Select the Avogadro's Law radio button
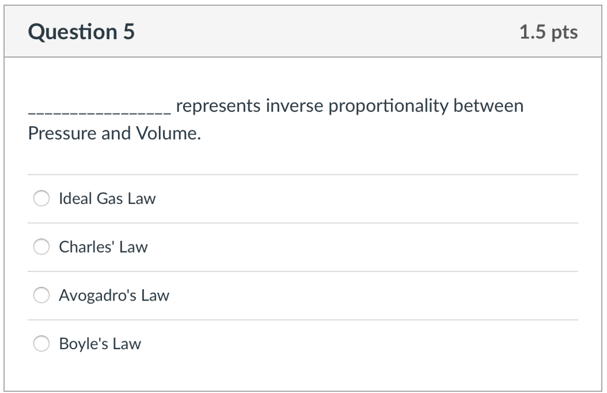 pos(41,295)
